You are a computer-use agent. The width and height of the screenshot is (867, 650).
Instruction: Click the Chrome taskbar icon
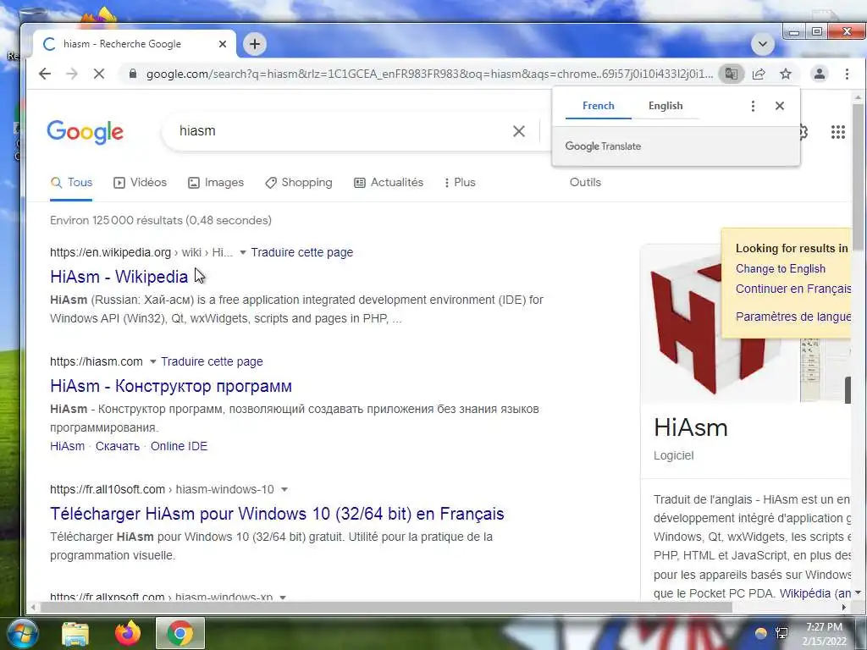coord(180,633)
